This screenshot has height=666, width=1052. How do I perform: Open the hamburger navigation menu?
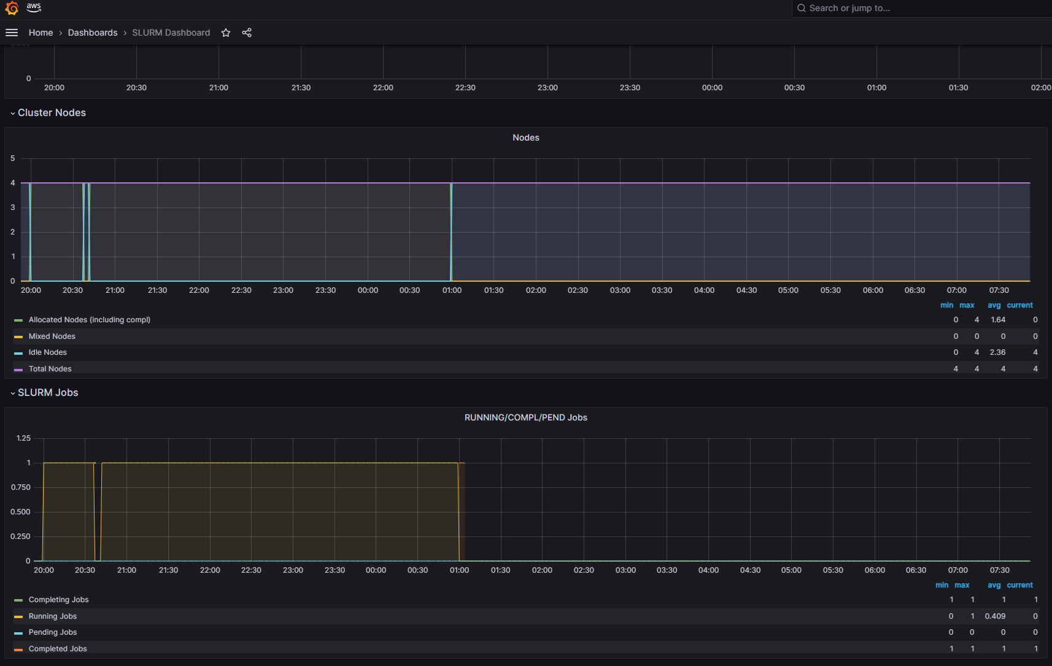pos(12,33)
